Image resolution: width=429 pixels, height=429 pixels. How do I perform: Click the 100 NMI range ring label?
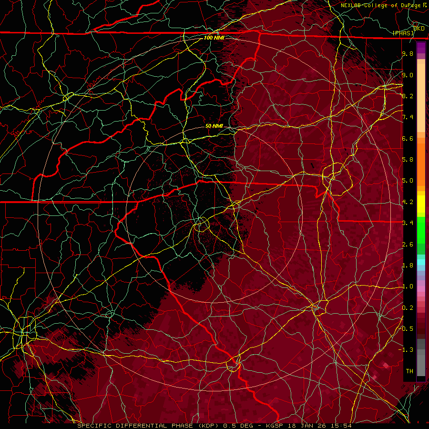point(214,38)
